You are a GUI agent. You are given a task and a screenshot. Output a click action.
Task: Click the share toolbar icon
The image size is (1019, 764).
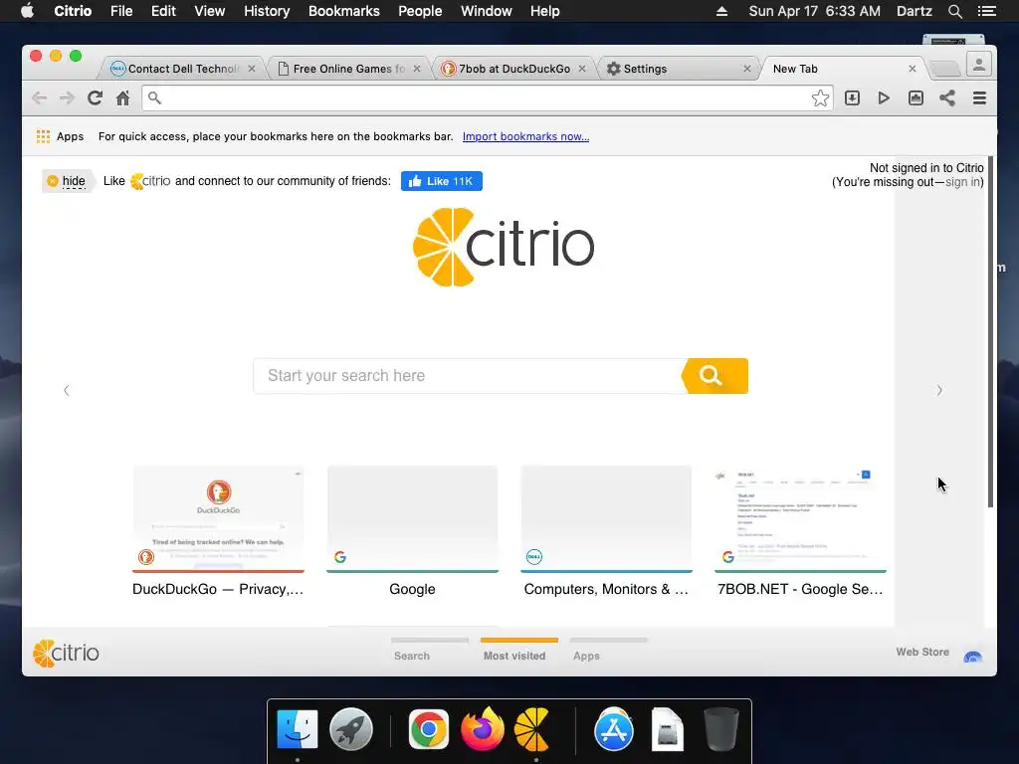pos(947,98)
